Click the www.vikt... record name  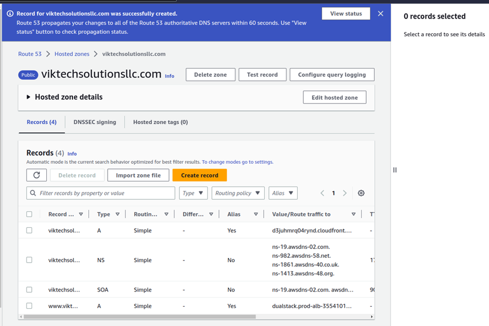(63, 306)
